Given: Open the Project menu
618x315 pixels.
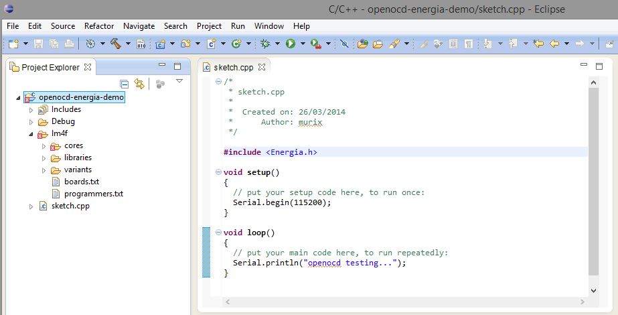Looking at the screenshot, I should [x=209, y=26].
